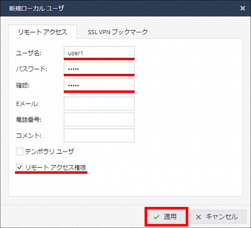This screenshot has width=251, height=228.
Task: Click the コメント input field
Action: click(x=99, y=135)
